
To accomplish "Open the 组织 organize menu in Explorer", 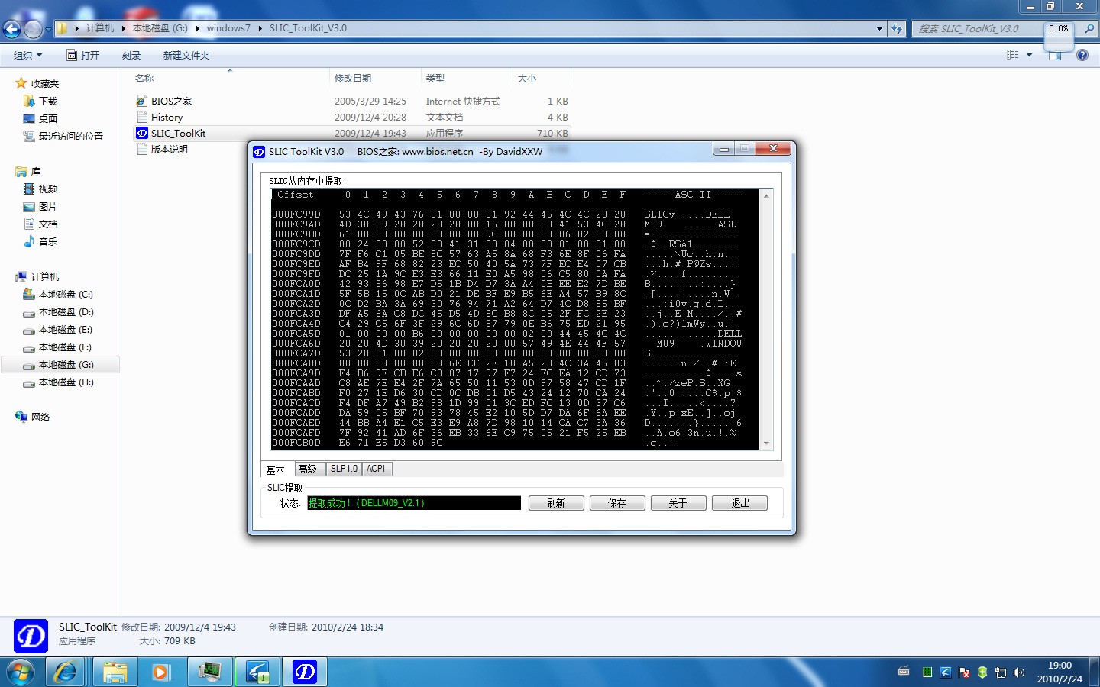I will [28, 55].
